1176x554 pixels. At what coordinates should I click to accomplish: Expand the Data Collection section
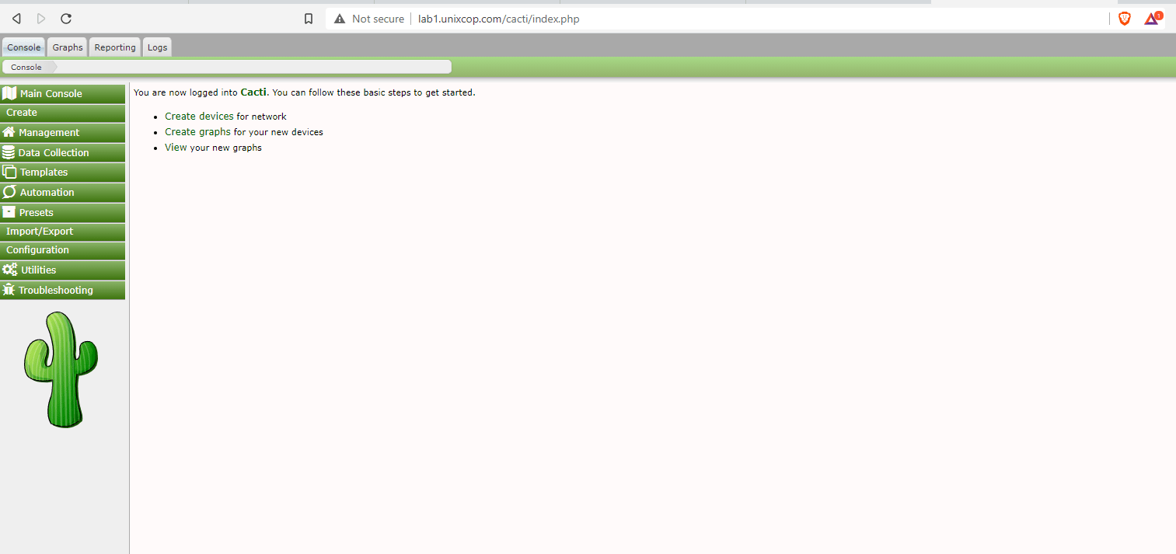[x=62, y=152]
